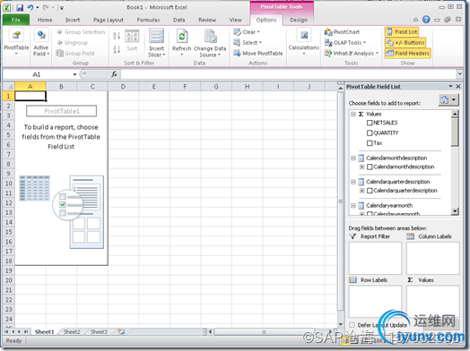
Task: Go to the first sheet arrow
Action: [6, 331]
